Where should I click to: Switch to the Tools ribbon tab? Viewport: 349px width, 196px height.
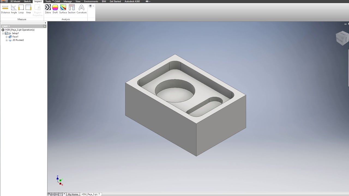pos(48,1)
